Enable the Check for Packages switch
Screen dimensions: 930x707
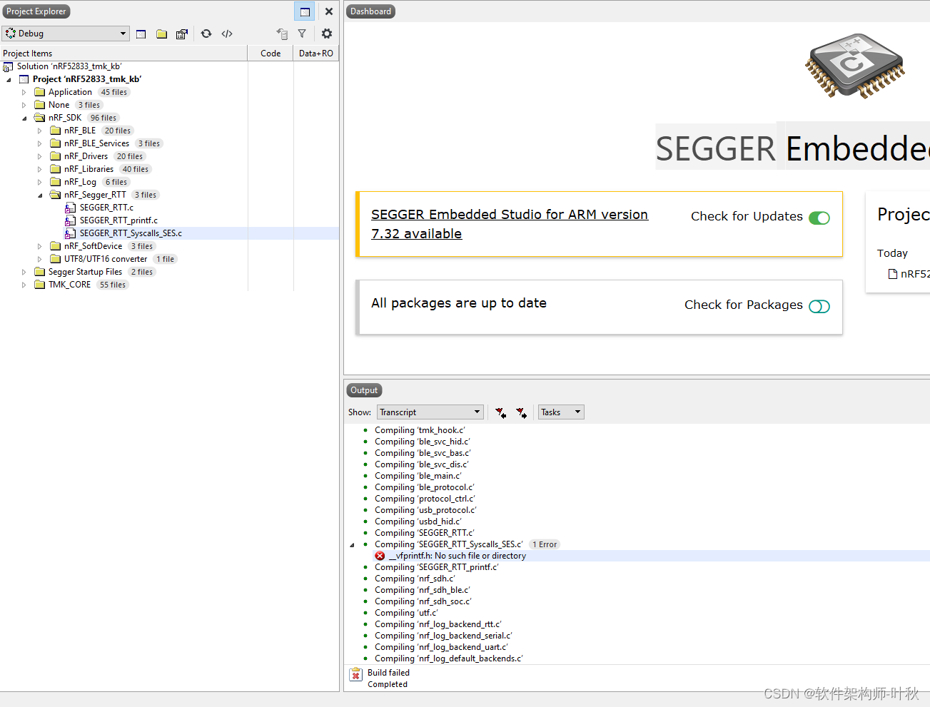pyautogui.click(x=819, y=306)
